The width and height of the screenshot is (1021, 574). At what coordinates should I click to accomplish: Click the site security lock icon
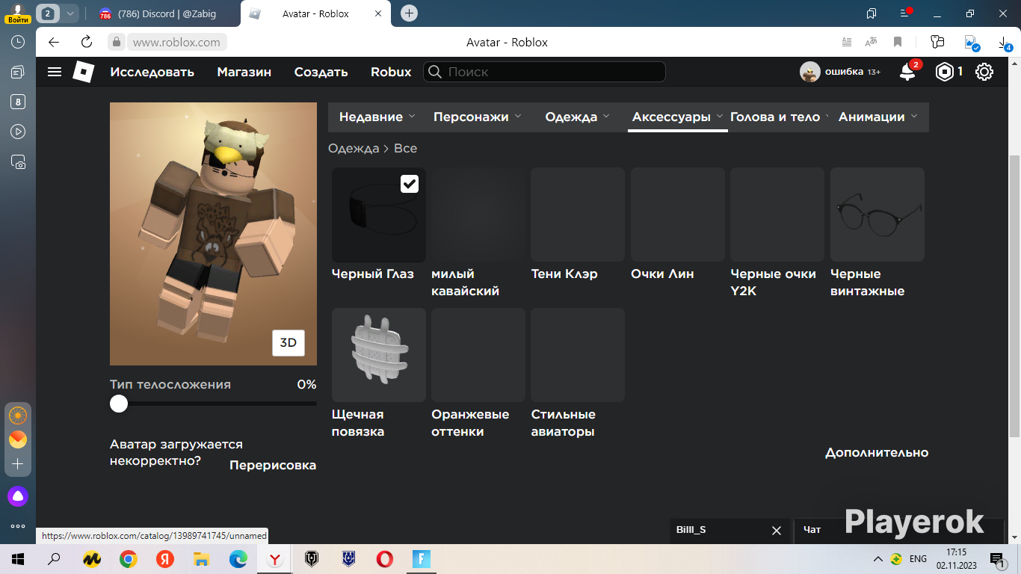116,42
